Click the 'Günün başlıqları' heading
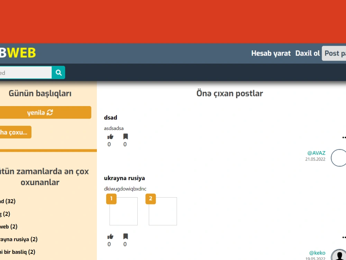Screen dimensions: 346x260 (x=40, y=93)
